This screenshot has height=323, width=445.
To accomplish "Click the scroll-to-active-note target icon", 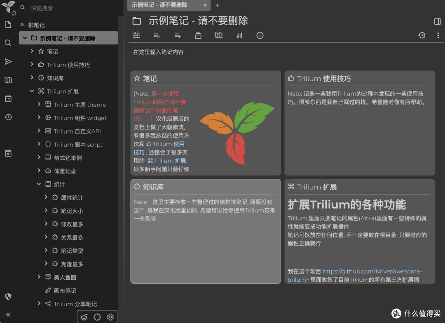I will coord(97,317).
